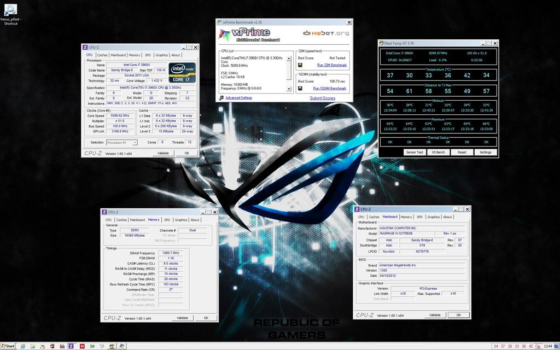Click Validate in the CPU-Z Mainboard window
Viewport: 560px width, 350px height.
pyautogui.click(x=435, y=315)
